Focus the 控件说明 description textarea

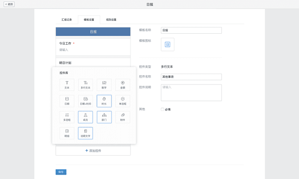[191, 92]
